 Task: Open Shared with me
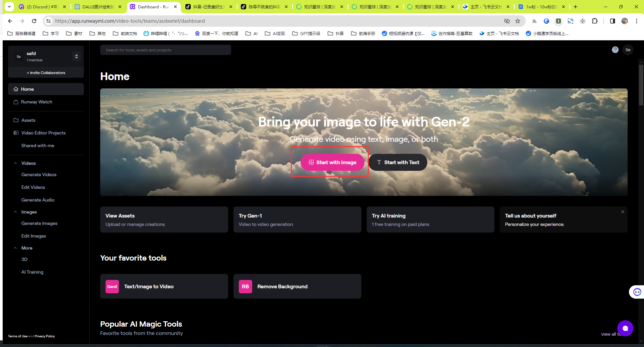coord(38,145)
